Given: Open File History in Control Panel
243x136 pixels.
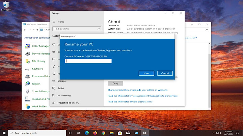Looking at the screenshot, I should 38,61.
